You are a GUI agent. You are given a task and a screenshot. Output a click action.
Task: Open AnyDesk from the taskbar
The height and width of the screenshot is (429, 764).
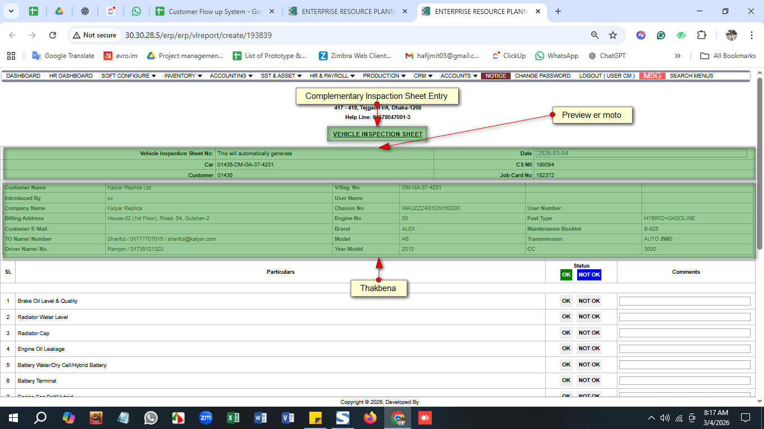[x=425, y=418]
